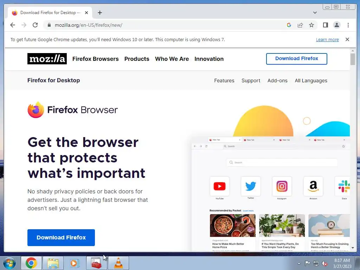360x270 pixels.
Task: Open the Learn more link in infobar
Action: (x=327, y=39)
